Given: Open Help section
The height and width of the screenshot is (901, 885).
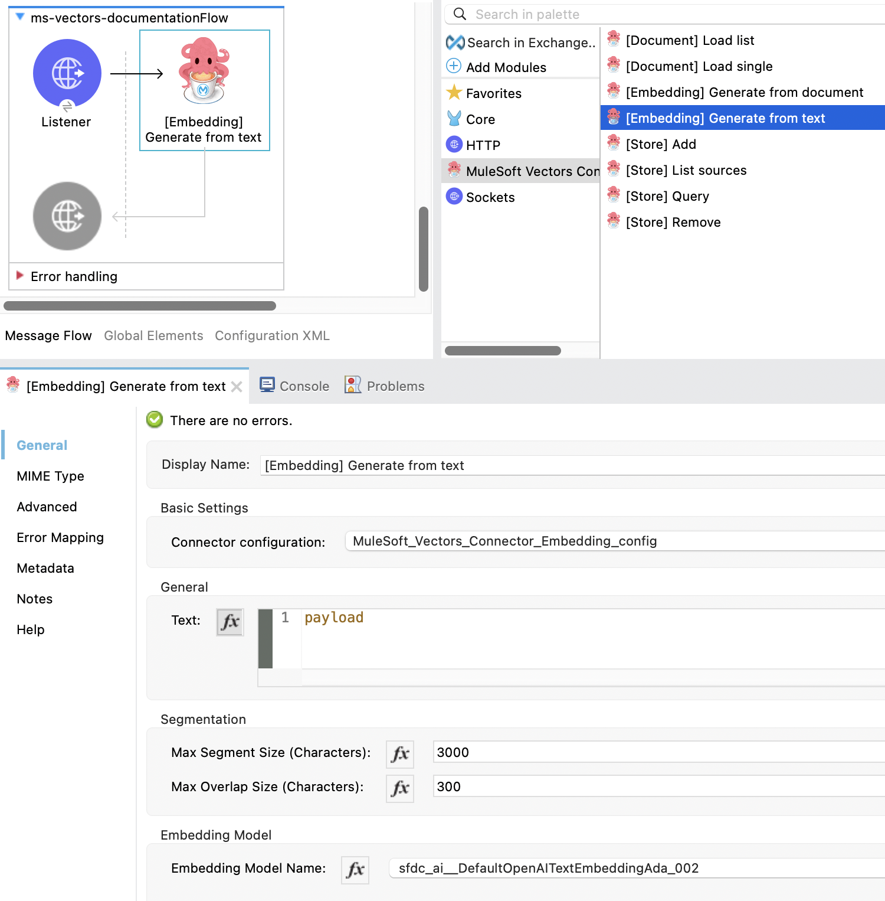Looking at the screenshot, I should 31,629.
